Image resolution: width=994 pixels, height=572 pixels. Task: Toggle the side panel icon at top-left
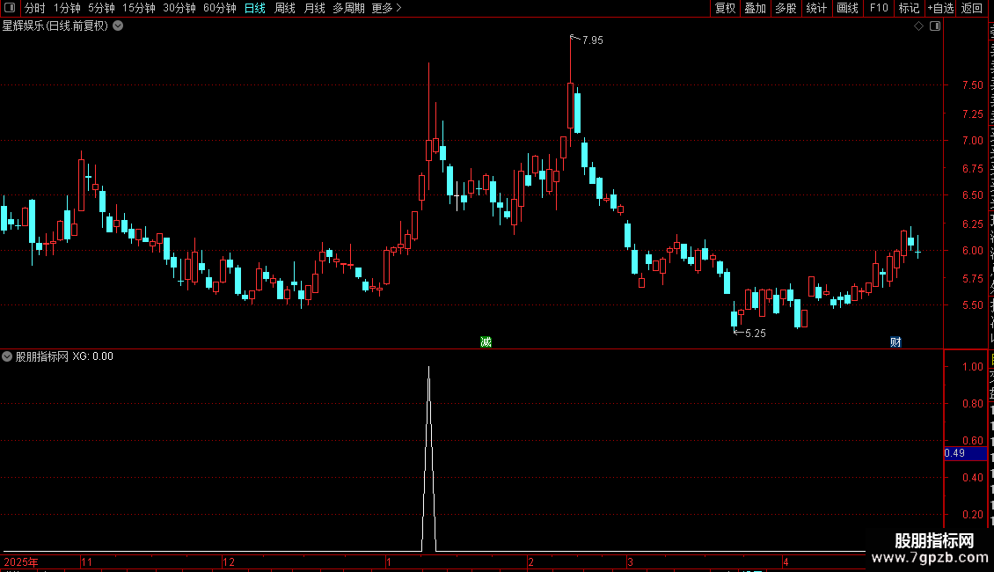(10, 8)
